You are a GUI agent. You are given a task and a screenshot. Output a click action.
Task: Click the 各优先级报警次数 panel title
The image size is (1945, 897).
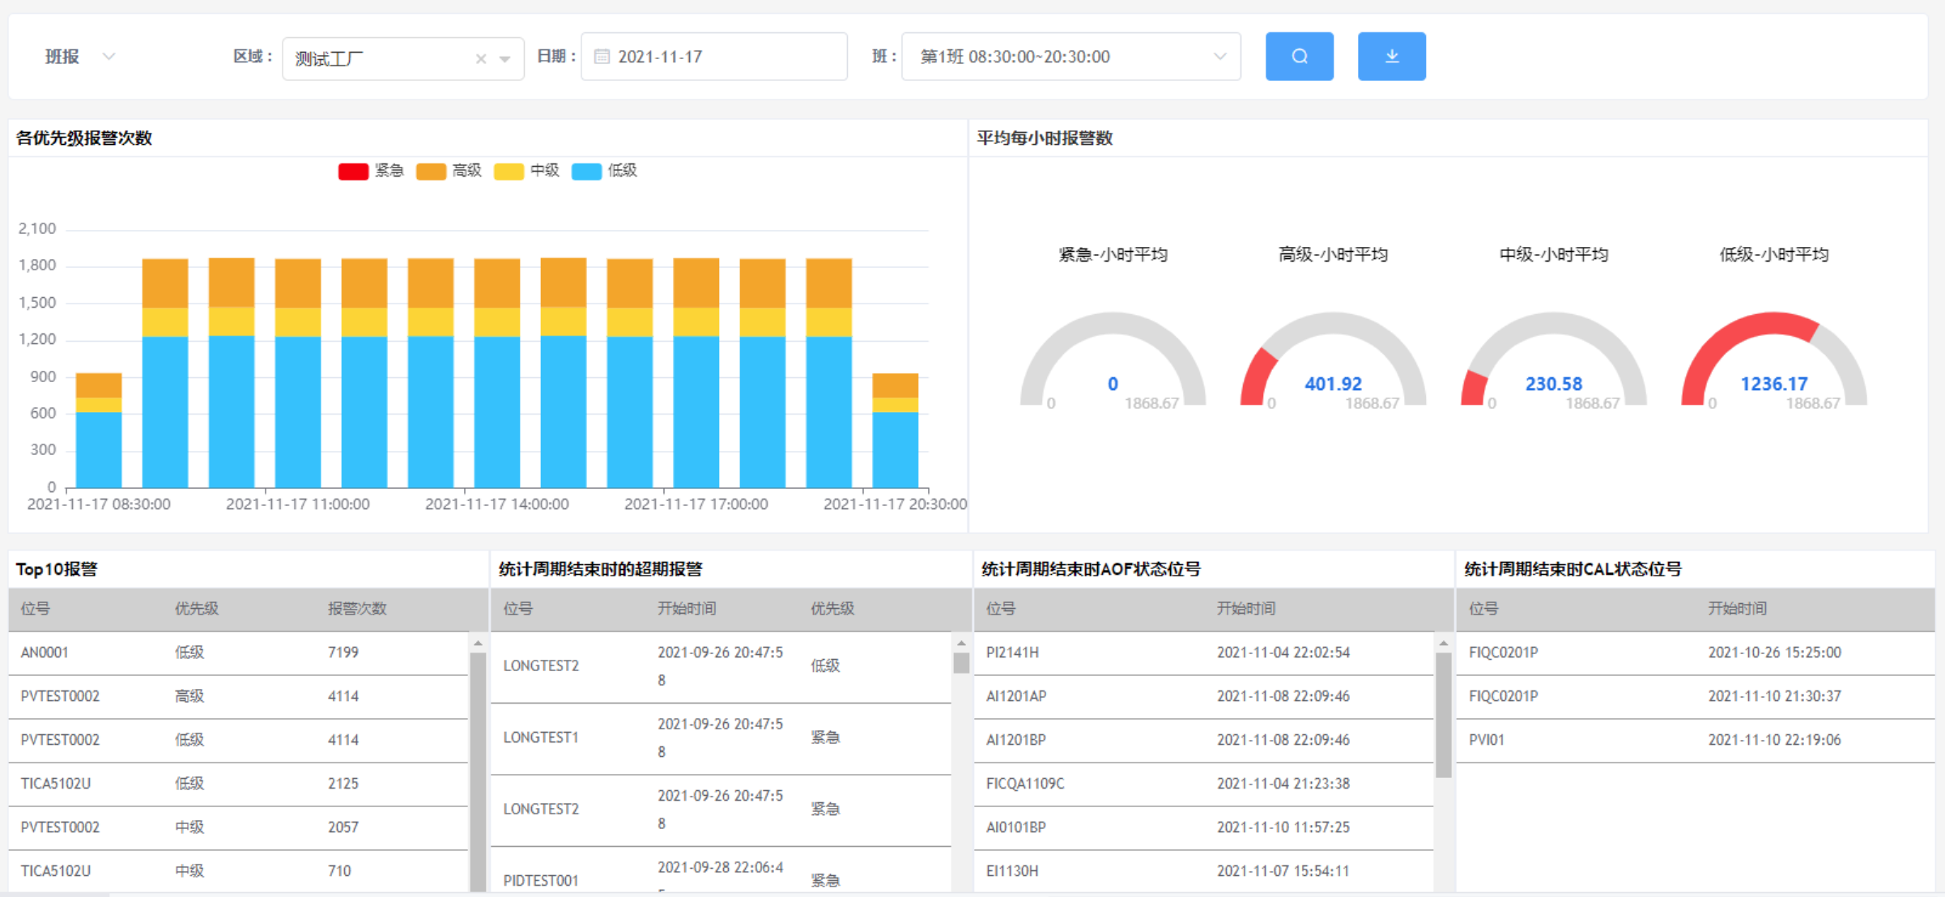pos(84,138)
